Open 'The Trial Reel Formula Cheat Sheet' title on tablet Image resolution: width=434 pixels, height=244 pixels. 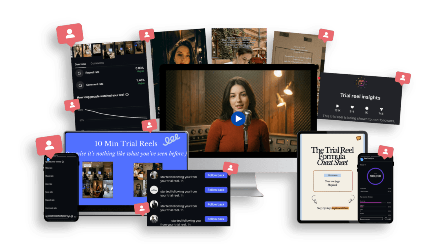tap(332, 156)
